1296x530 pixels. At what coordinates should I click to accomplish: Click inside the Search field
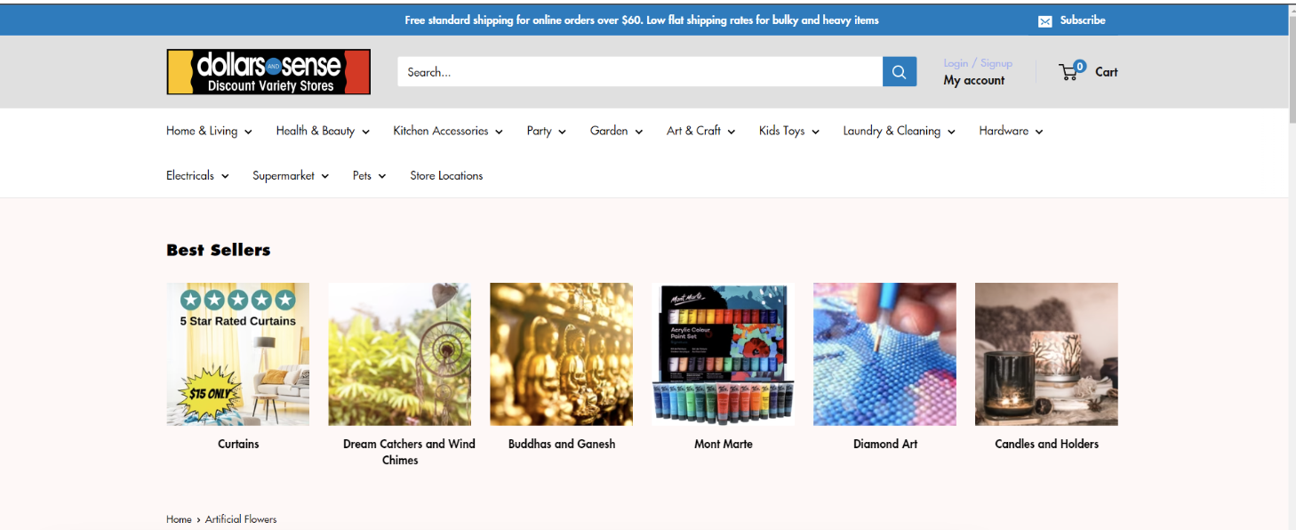(640, 72)
